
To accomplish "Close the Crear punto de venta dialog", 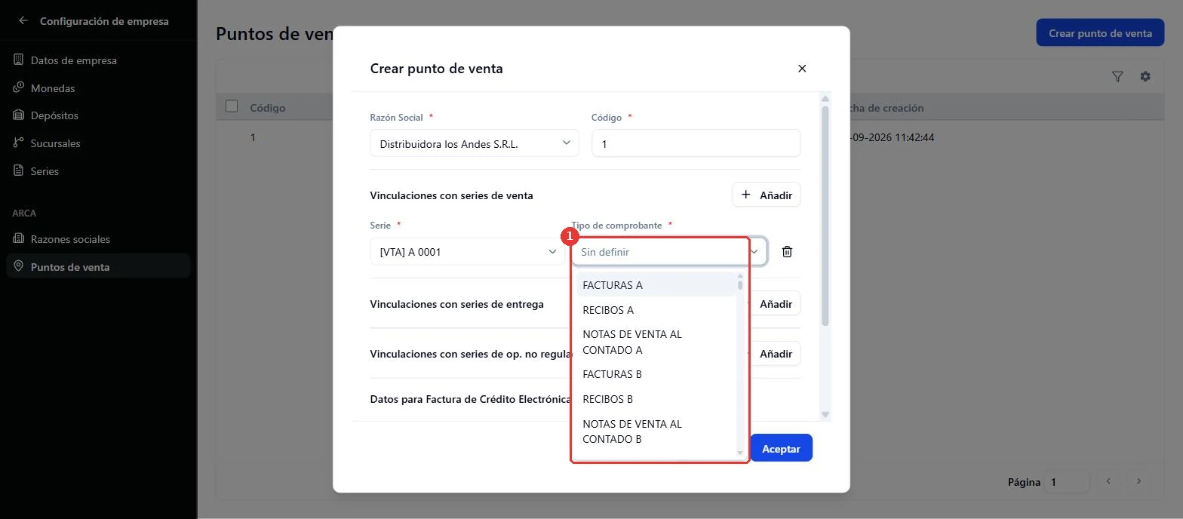I will point(802,69).
